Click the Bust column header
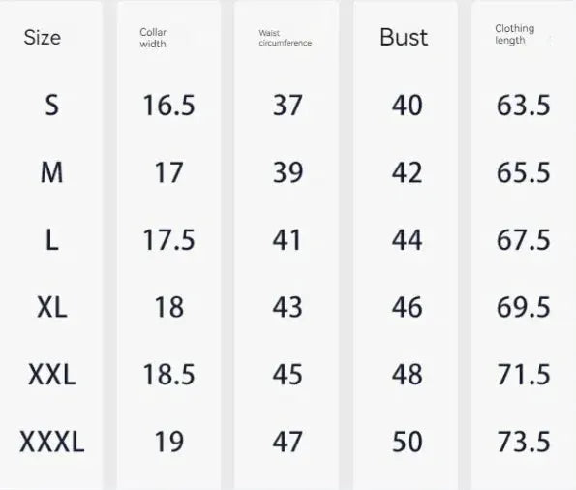Image resolution: width=576 pixels, height=490 pixels. click(404, 38)
